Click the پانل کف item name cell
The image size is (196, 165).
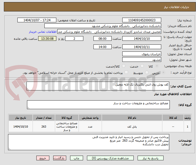132,127
